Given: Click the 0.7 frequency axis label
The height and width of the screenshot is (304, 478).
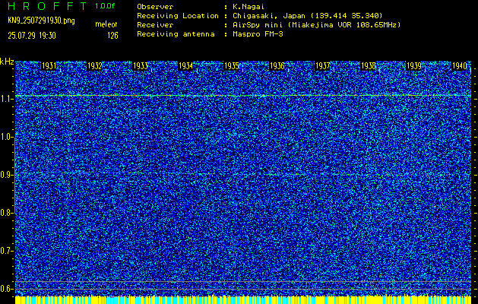Looking at the screenshot, I should [5, 251].
